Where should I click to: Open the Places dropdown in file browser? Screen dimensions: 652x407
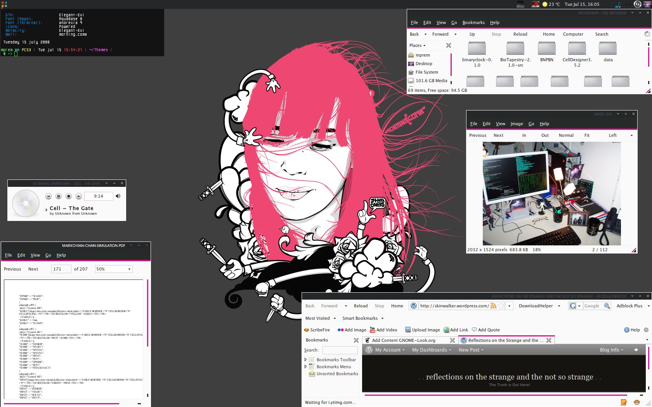tap(418, 45)
